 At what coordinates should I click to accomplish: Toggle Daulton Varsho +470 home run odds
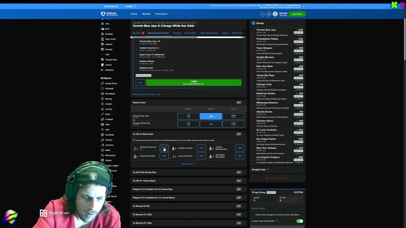[x=201, y=148]
